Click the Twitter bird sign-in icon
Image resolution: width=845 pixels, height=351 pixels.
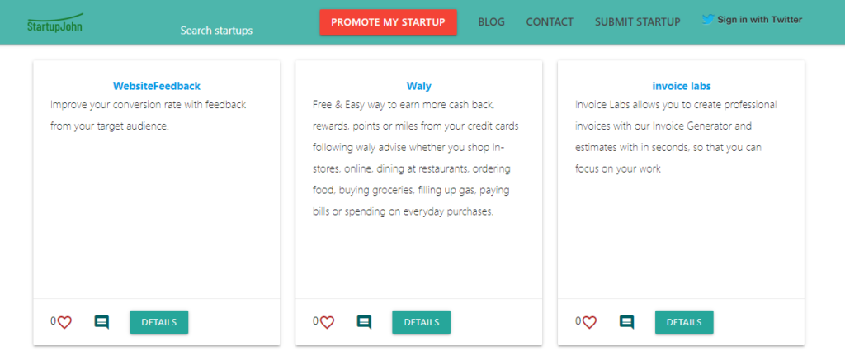click(708, 20)
